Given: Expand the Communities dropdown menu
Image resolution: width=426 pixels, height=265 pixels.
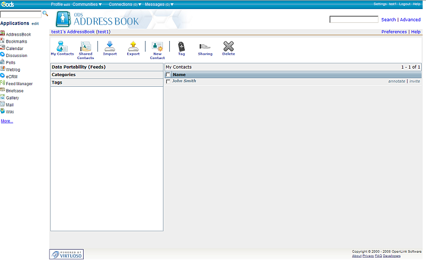Looking at the screenshot, I should click(x=87, y=4).
